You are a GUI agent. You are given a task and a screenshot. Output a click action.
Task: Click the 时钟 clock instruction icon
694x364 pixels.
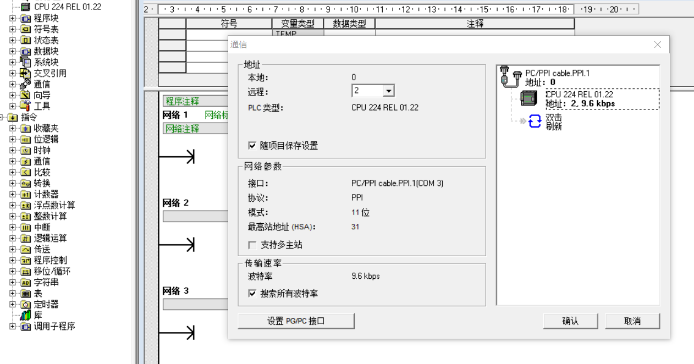coord(25,150)
